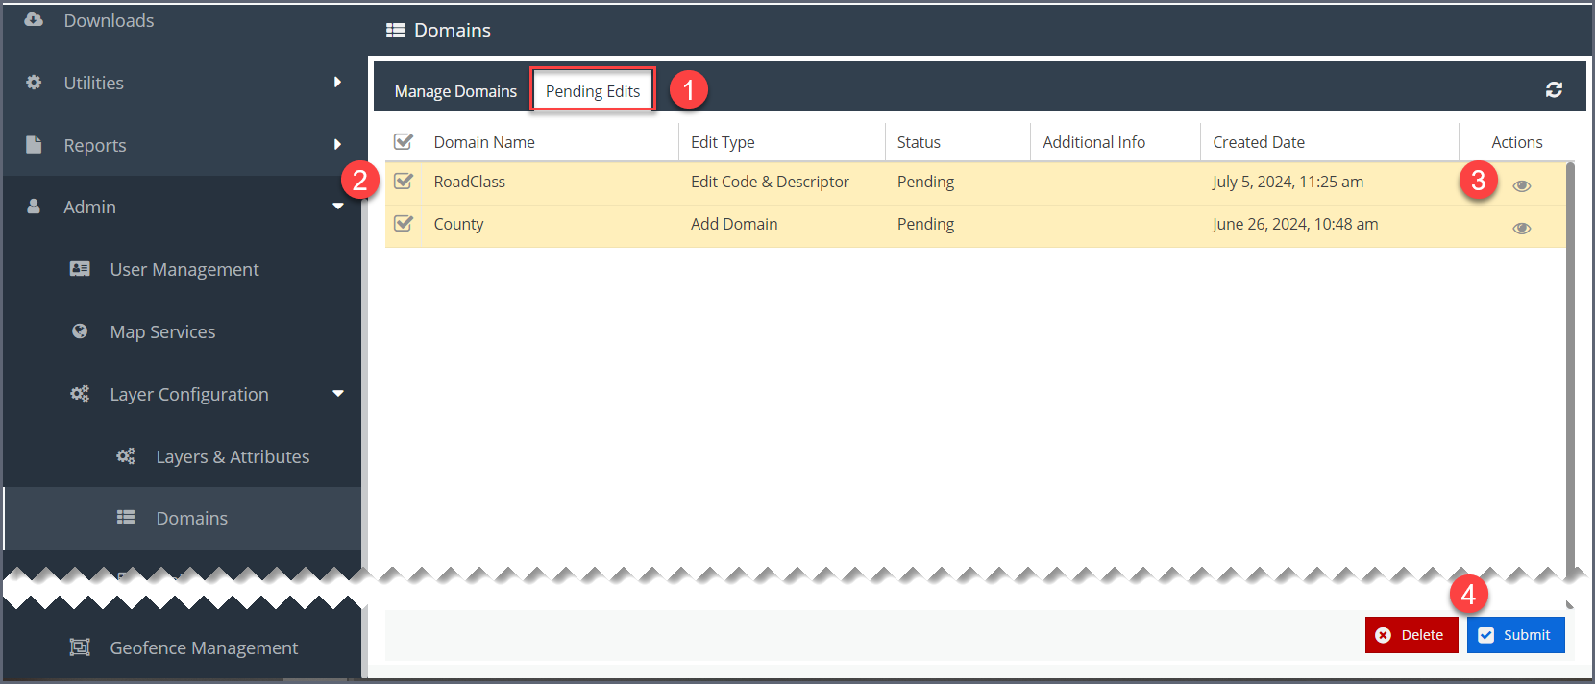Viewport: 1595px width, 684px height.
Task: Click 'July 5, 2024, 11:25 am' date
Action: pos(1288,182)
